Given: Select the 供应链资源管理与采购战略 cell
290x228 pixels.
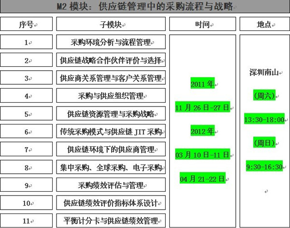Looking at the screenshot, I should pos(111,114).
